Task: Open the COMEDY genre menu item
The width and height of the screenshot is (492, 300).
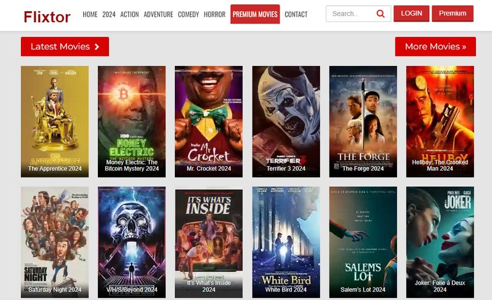Action: click(188, 14)
